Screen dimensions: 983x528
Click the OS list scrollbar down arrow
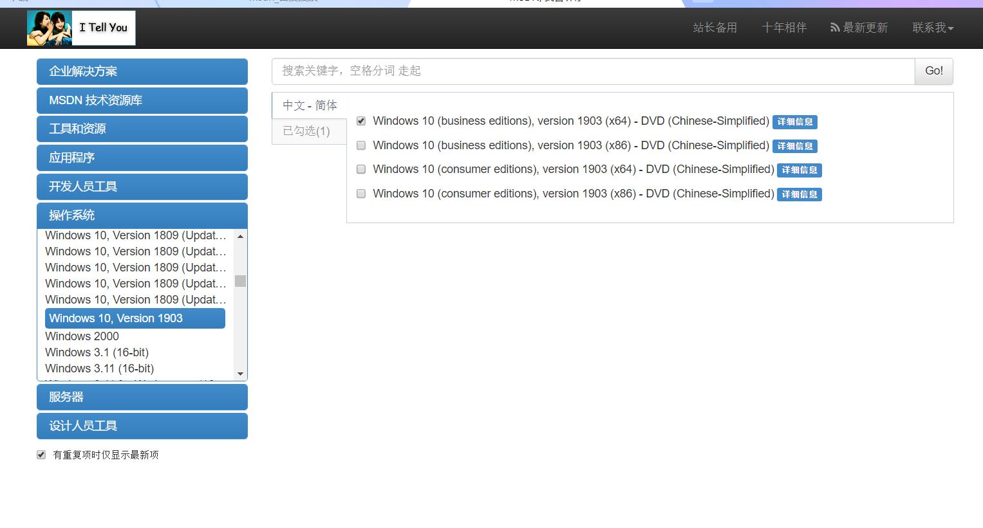pos(239,373)
